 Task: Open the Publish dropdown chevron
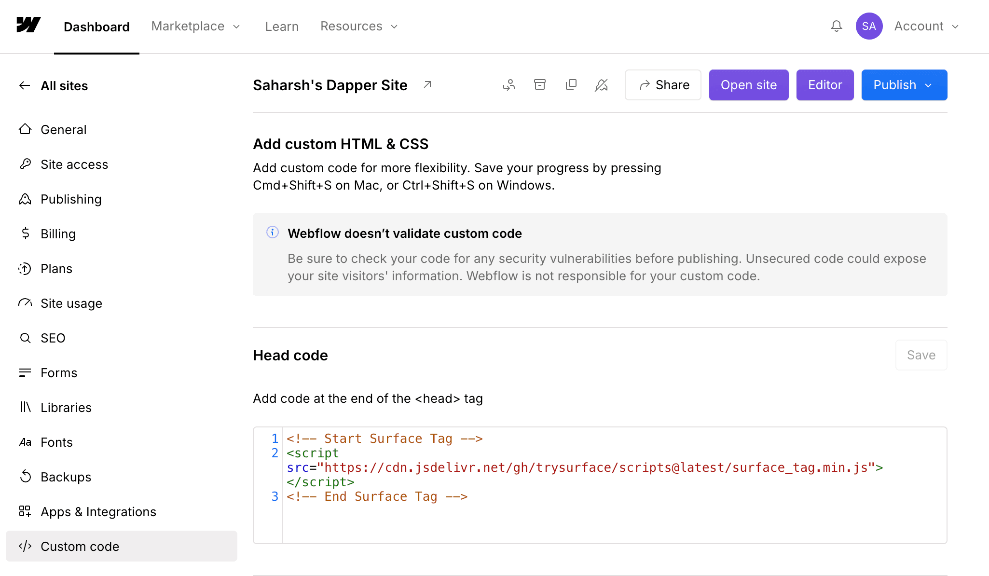pos(929,85)
